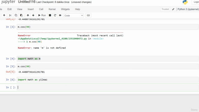Cut selected cells with the scissors icon
This screenshot has height=112, width=199.
(x=10, y=15)
